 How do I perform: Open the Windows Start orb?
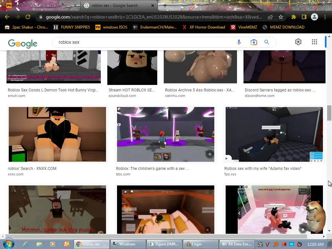[8, 244]
